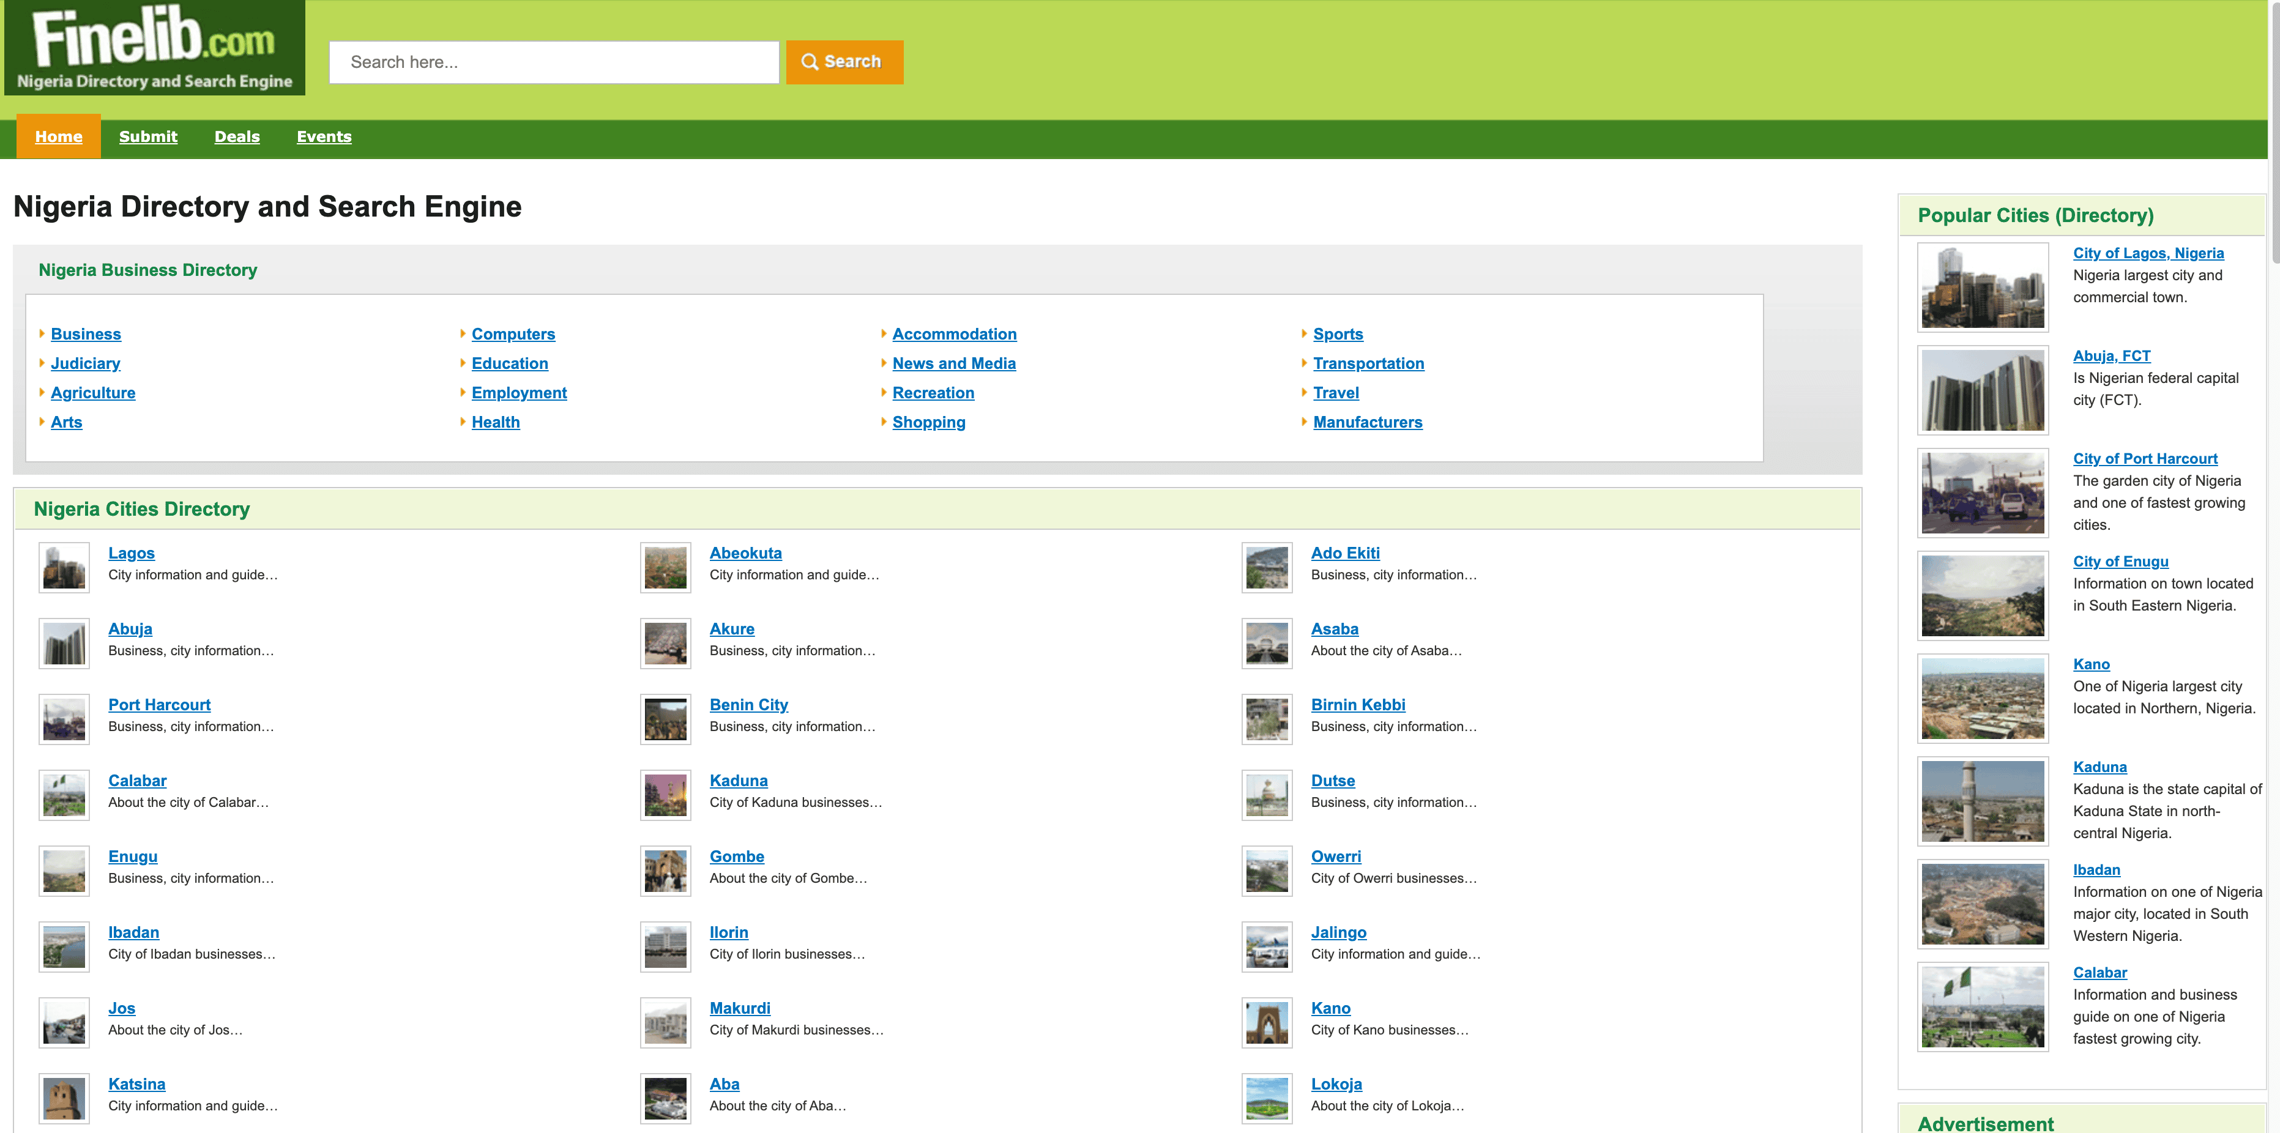The width and height of the screenshot is (2280, 1133).
Task: Open the Port Harcourt city link
Action: click(x=159, y=705)
